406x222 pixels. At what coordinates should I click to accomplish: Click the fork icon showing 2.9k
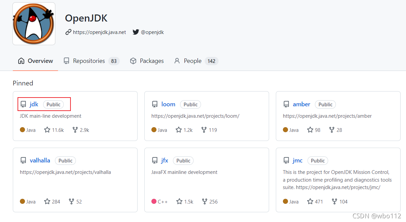pos(75,130)
